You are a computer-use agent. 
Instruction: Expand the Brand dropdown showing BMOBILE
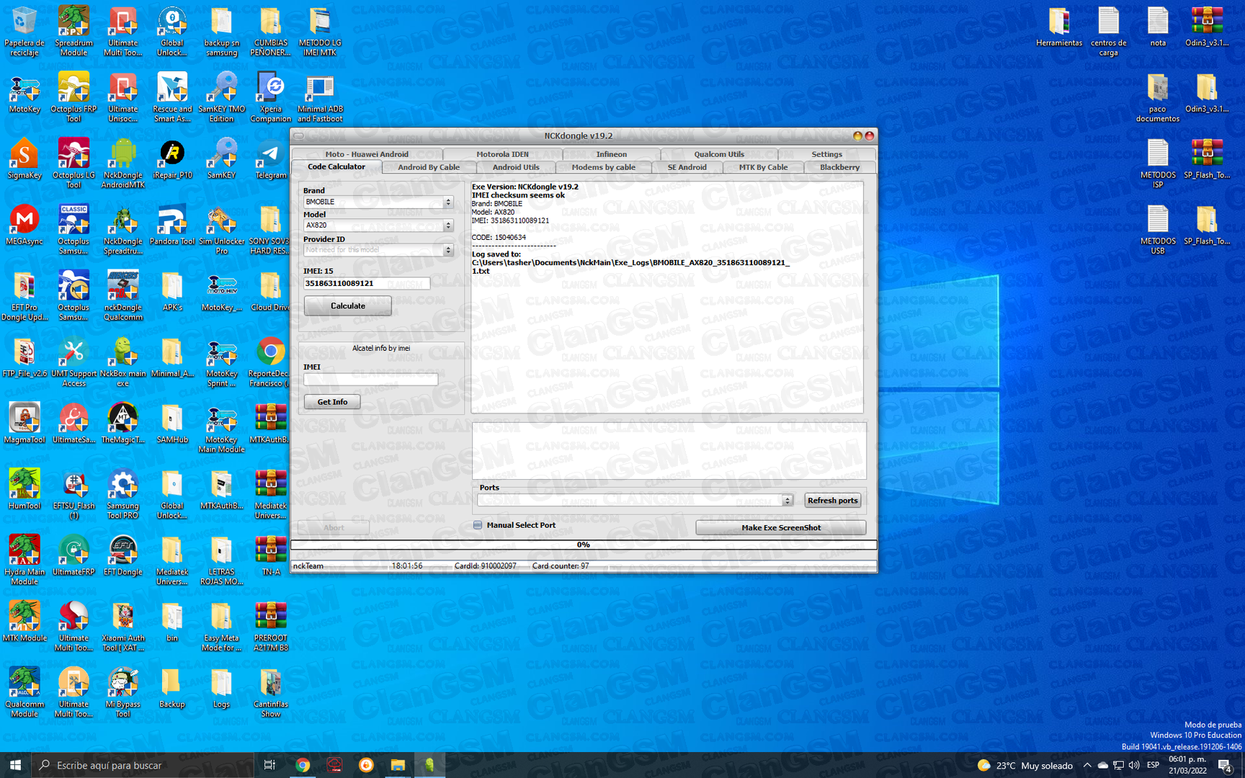coord(447,202)
